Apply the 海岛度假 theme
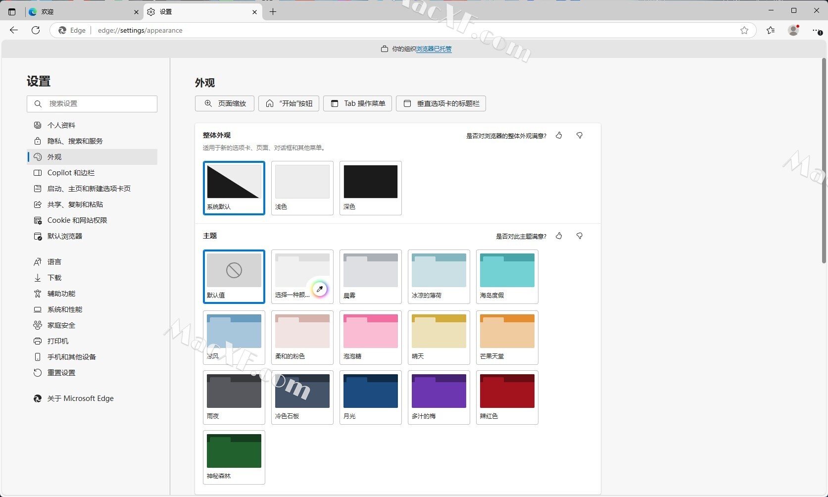This screenshot has width=828, height=497. tap(507, 277)
